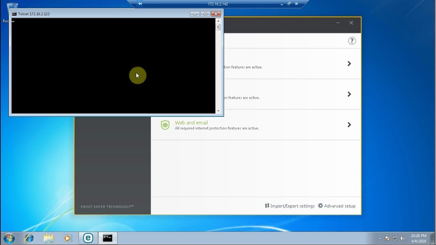Screen dimensions: 436x245
Task: Click the volume speaker tray icon
Action: 403,239
